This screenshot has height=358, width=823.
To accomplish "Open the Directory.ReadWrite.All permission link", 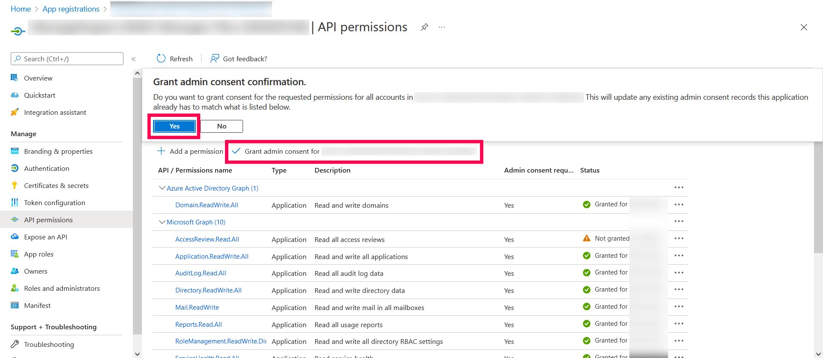I will point(208,290).
